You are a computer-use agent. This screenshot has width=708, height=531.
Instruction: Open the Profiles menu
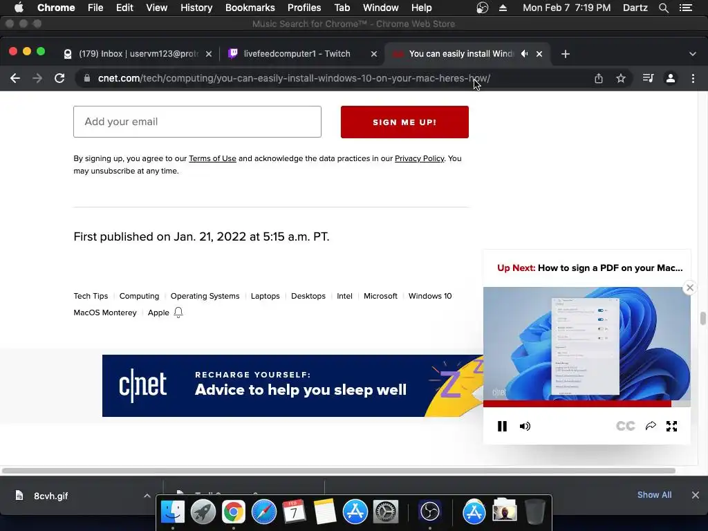(304, 8)
